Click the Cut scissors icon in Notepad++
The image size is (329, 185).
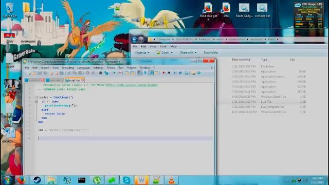tap(69, 73)
